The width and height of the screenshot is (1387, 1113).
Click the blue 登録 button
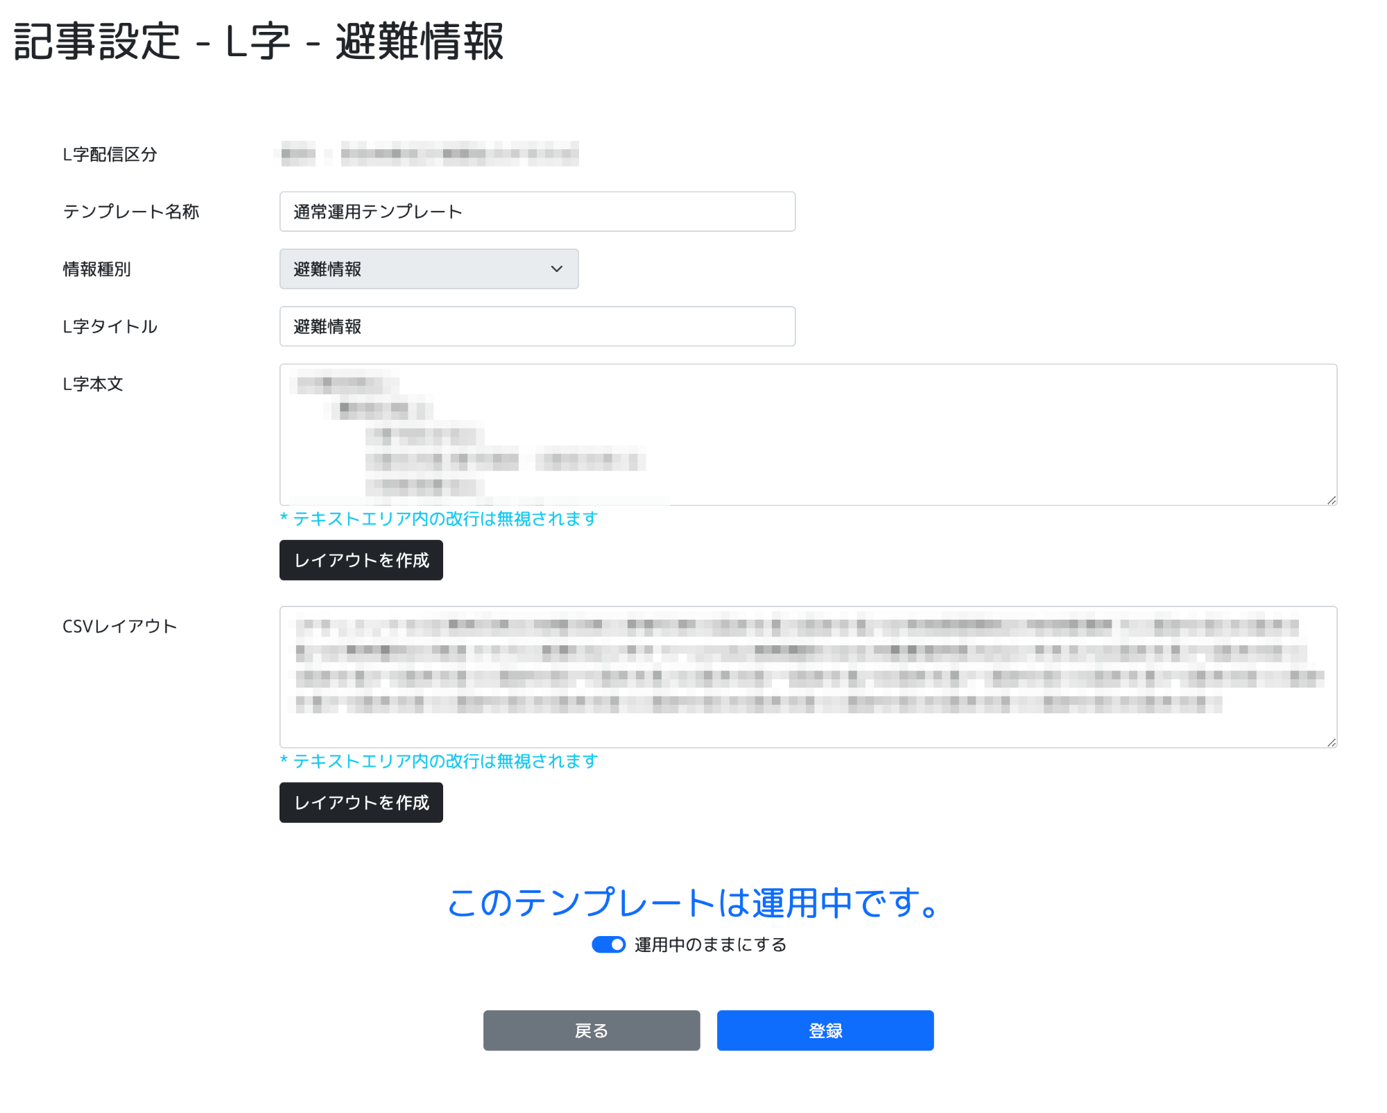click(825, 1030)
